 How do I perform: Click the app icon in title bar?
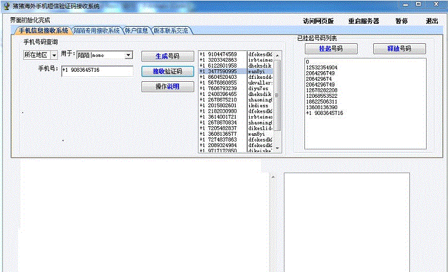point(7,5)
